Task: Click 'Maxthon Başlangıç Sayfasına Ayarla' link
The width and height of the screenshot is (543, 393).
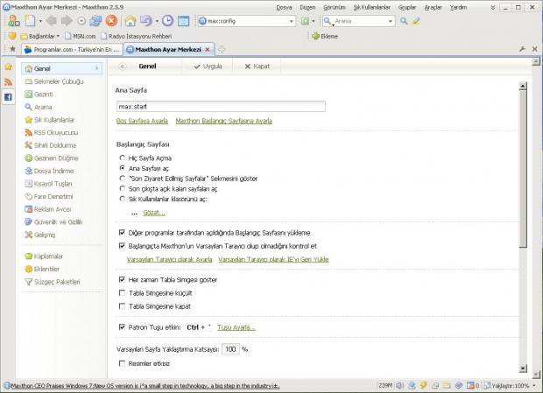Action: pos(223,121)
